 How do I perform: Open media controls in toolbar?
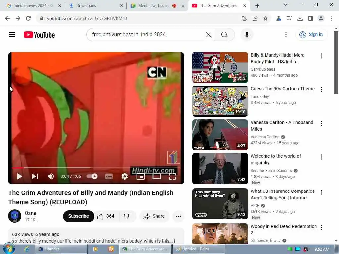289,19
